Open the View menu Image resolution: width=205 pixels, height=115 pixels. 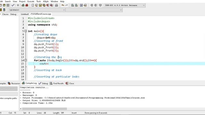(x=15, y=1)
